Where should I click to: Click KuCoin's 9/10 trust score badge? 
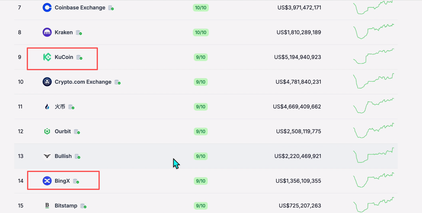[201, 57]
